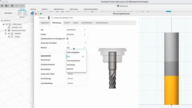Open the Typ Schaftfräser dropdown
The image size is (192, 108).
click(76, 30)
